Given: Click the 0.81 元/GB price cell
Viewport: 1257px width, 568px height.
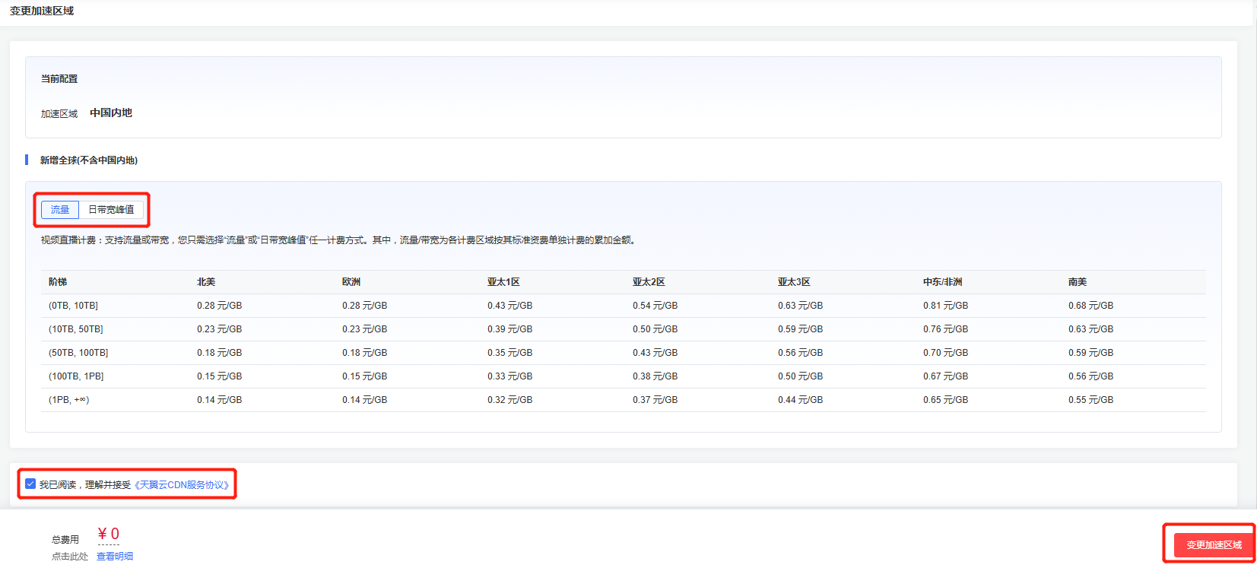Looking at the screenshot, I should coord(946,306).
